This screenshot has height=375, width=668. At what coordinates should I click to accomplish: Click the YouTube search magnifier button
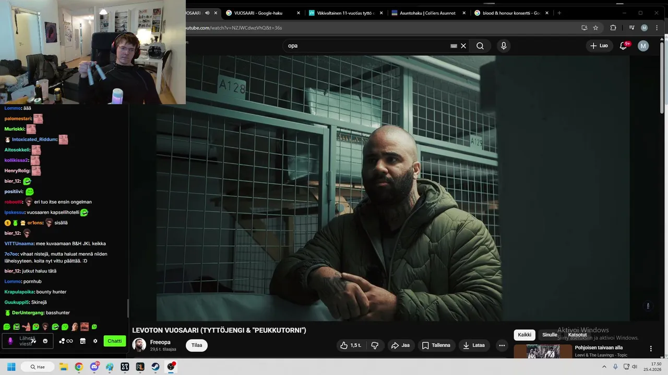coord(480,46)
